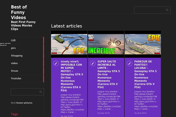Open the EPIC parkour ramp thumbnail
The image size is (176, 117).
(143, 44)
